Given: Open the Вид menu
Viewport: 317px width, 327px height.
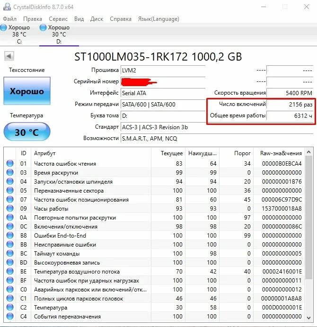Looking at the screenshot, I should (x=79, y=19).
